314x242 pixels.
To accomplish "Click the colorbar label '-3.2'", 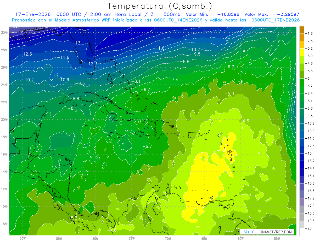I will (310, 48).
